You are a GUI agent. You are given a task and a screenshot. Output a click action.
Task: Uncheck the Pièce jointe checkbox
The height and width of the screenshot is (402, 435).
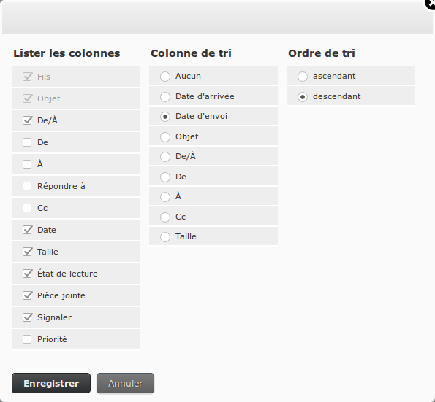click(x=27, y=295)
